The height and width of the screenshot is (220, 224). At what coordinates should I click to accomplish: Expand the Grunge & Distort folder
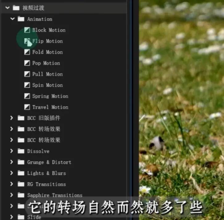click(12, 162)
